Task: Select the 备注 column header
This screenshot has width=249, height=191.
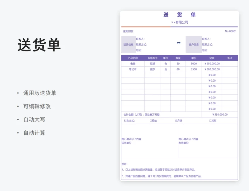Action: pos(230,58)
